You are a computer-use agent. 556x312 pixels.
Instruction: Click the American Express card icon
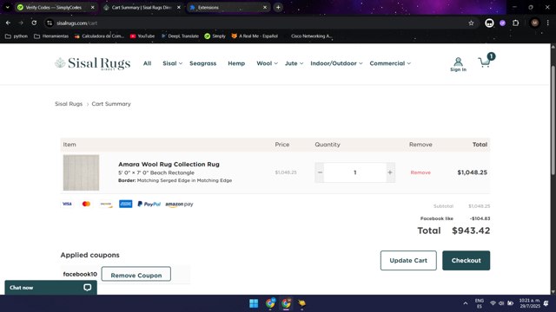tap(125, 204)
